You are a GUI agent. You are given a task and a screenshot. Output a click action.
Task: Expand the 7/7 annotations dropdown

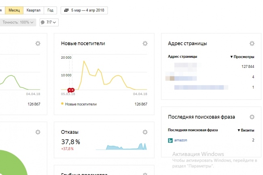pos(49,22)
